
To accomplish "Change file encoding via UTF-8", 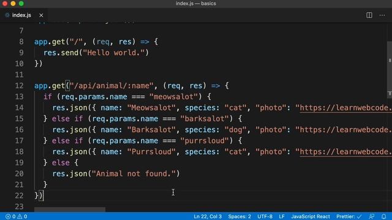I will pyautogui.click(x=265, y=216).
